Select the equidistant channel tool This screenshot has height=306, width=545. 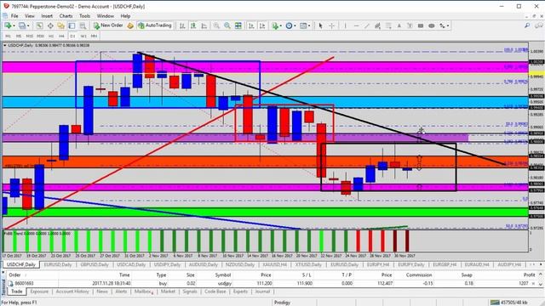(377, 25)
